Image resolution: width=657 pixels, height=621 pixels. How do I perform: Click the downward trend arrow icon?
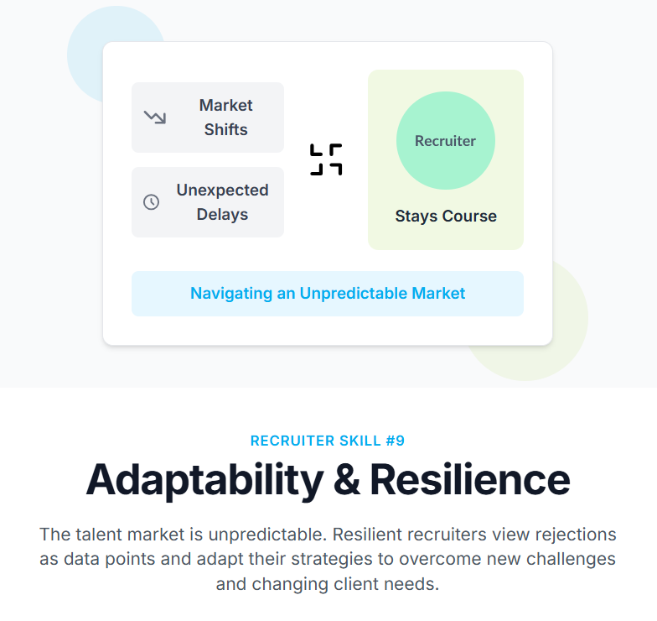point(155,117)
